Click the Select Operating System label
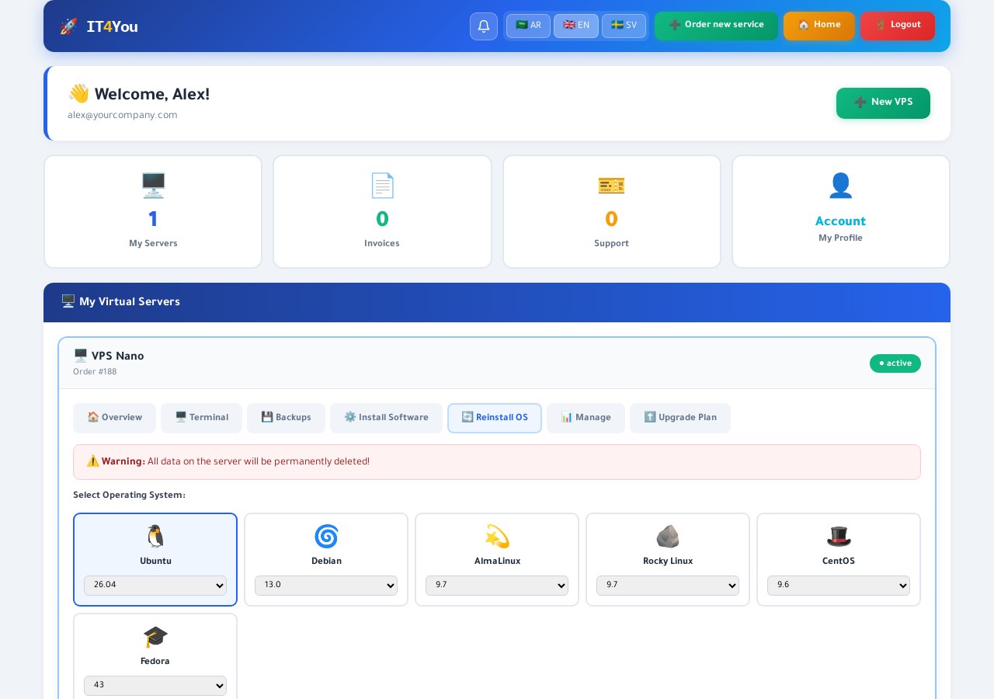Viewport: 994px width, 699px height. pos(129,496)
